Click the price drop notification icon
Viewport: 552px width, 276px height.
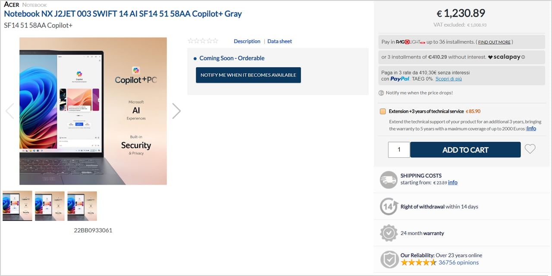(x=381, y=93)
